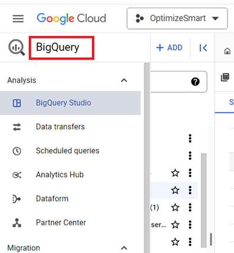The width and height of the screenshot is (234, 253).
Task: Click the table icon in right panel
Action: [225, 77]
